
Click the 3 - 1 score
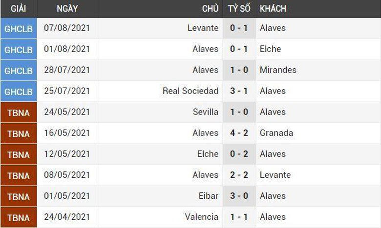(x=239, y=91)
